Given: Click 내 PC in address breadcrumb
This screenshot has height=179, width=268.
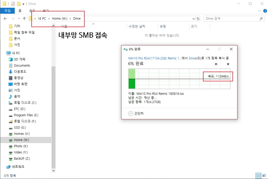Looking at the screenshot, I should [x=42, y=19].
